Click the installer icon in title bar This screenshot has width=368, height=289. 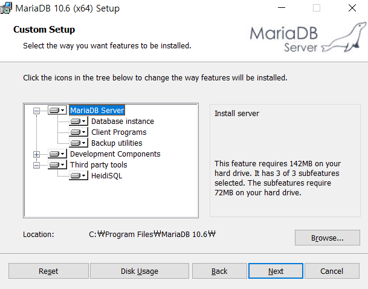pos(6,8)
